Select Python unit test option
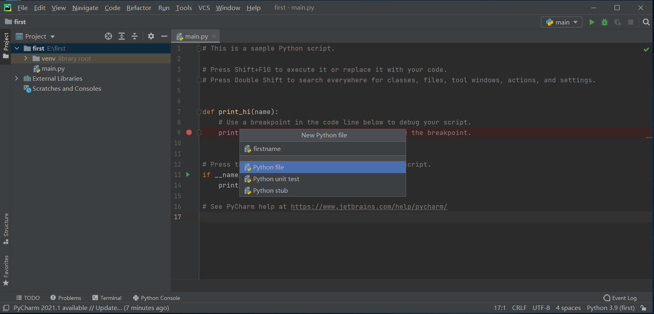 point(323,179)
